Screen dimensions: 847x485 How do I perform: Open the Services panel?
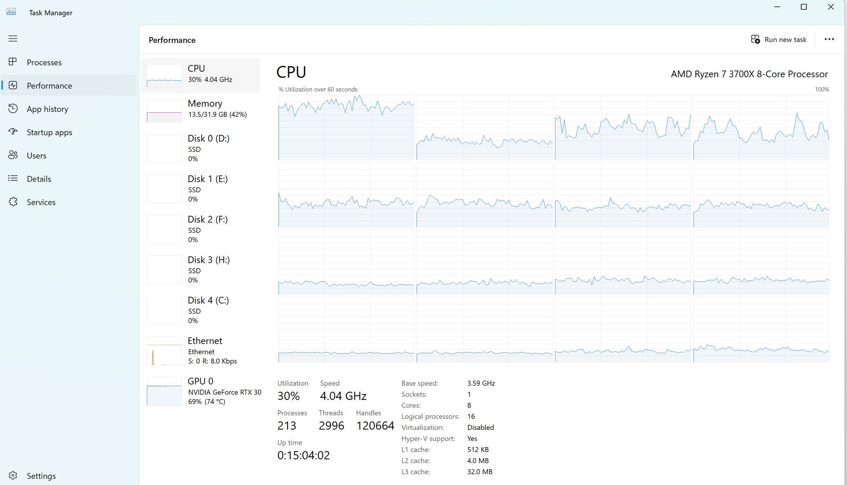[x=41, y=202]
